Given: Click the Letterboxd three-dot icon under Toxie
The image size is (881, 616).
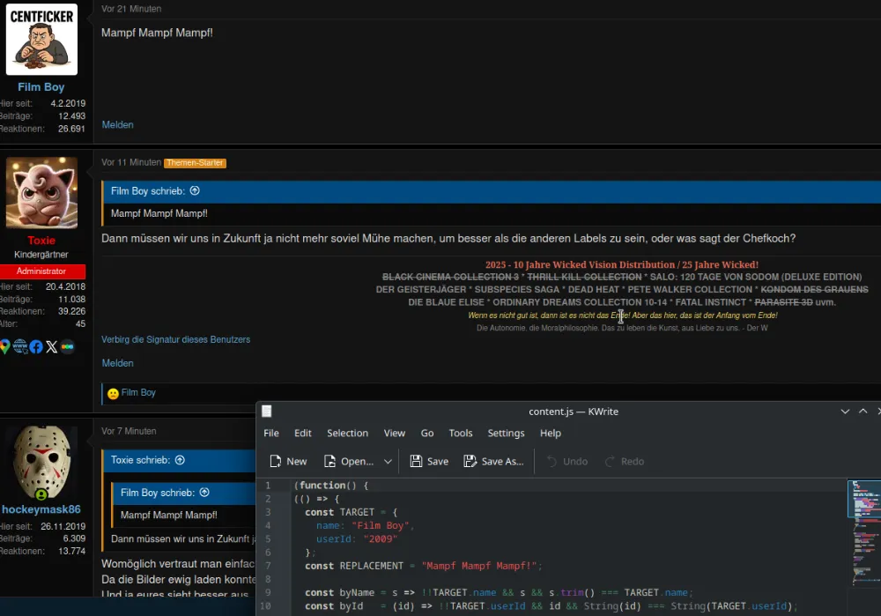Looking at the screenshot, I should [67, 346].
